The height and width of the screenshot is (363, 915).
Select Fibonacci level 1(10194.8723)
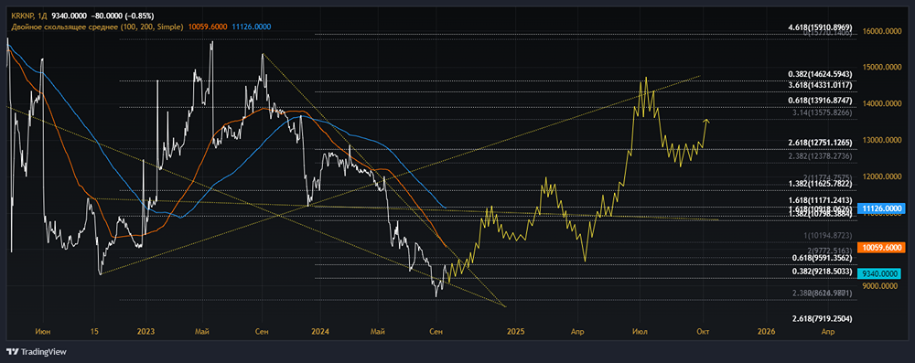pos(827,235)
